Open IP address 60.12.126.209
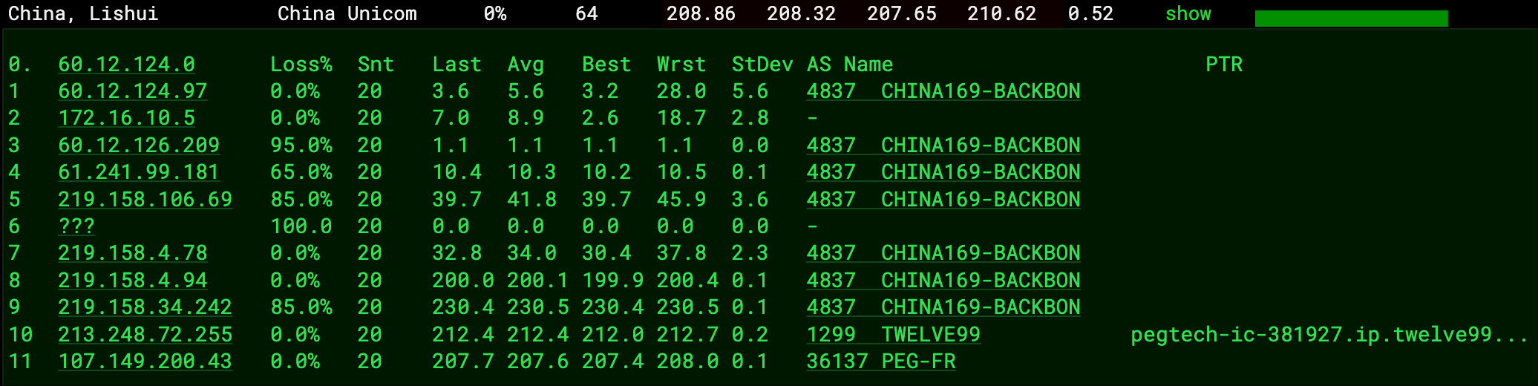Screen dimensions: 1538x386 tap(139, 145)
